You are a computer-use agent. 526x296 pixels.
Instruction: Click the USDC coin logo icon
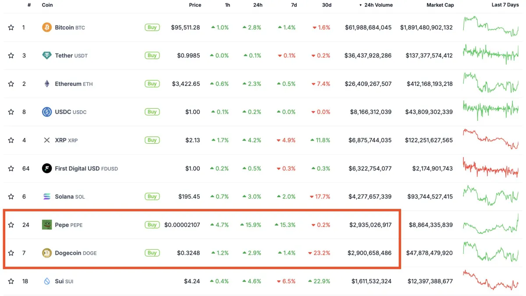pyautogui.click(x=46, y=112)
